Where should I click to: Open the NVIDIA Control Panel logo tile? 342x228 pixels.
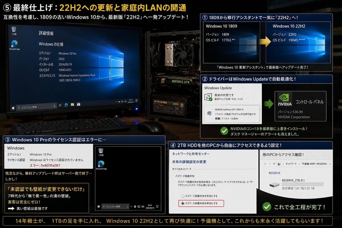click(x=285, y=99)
